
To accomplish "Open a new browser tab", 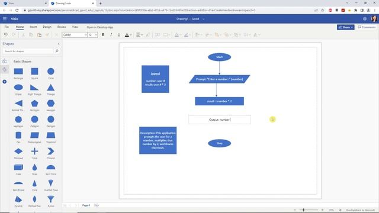I will point(100,3).
